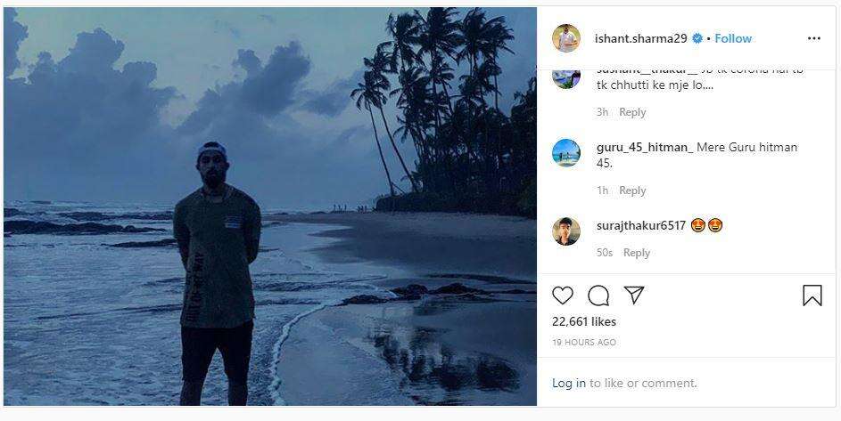Reply to the surajthakur6517 comment
841x421 pixels.
pos(637,253)
